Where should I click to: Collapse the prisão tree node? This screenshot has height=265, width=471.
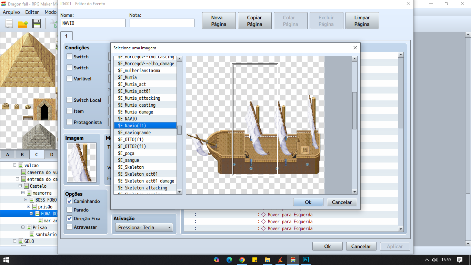[x=29, y=207]
